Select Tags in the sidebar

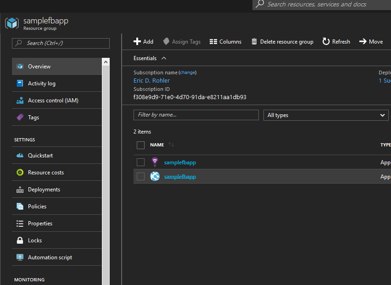57,117
